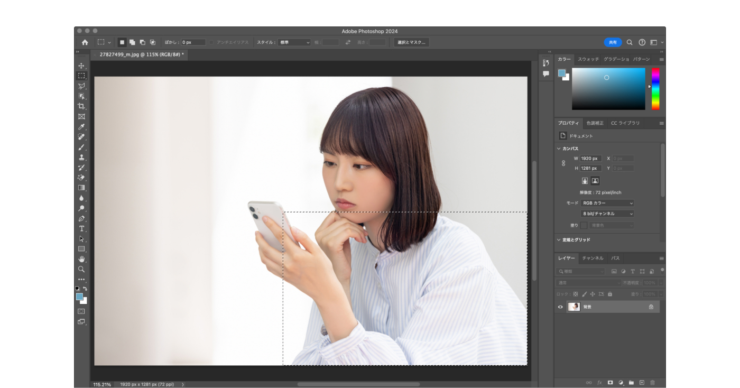The height and width of the screenshot is (388, 740).
Task: Hide the 背景 layer using eye icon
Action: click(561, 307)
